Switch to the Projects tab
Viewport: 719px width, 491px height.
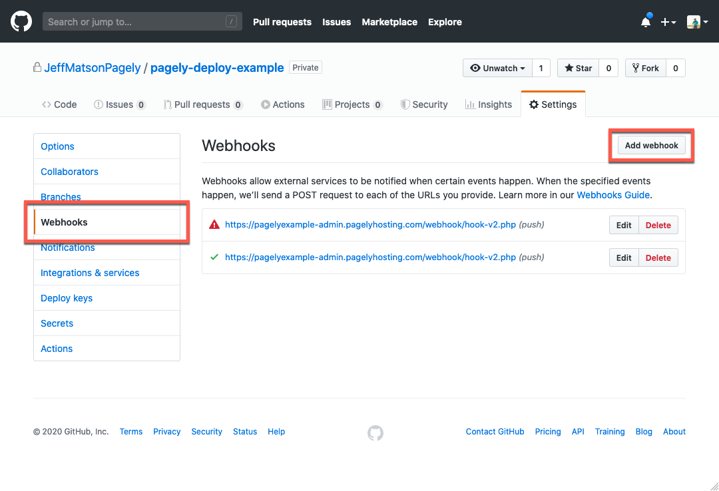tap(352, 104)
